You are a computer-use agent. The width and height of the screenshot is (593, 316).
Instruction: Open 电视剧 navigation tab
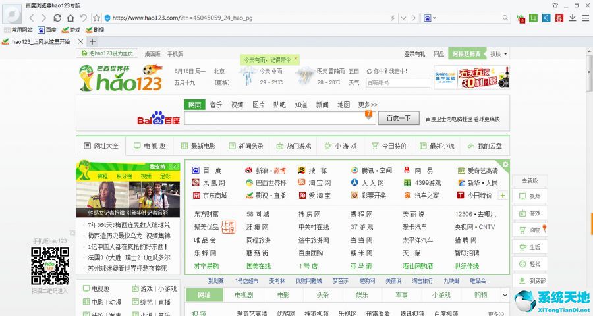click(150, 146)
